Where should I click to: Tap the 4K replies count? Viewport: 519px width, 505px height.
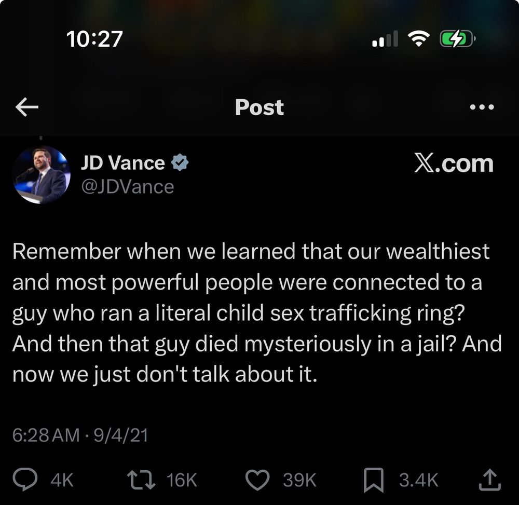point(62,480)
